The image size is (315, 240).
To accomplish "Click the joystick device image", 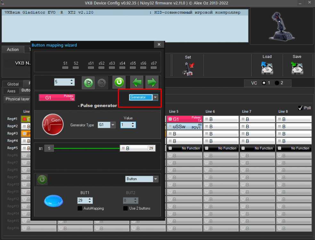I will [281, 26].
